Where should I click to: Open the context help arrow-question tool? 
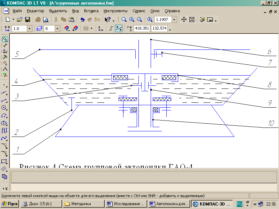click(108, 20)
